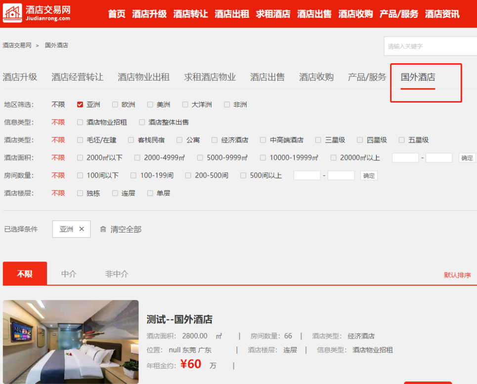
Task: Switch to 酒店经营转让 category tab
Action: 77,77
